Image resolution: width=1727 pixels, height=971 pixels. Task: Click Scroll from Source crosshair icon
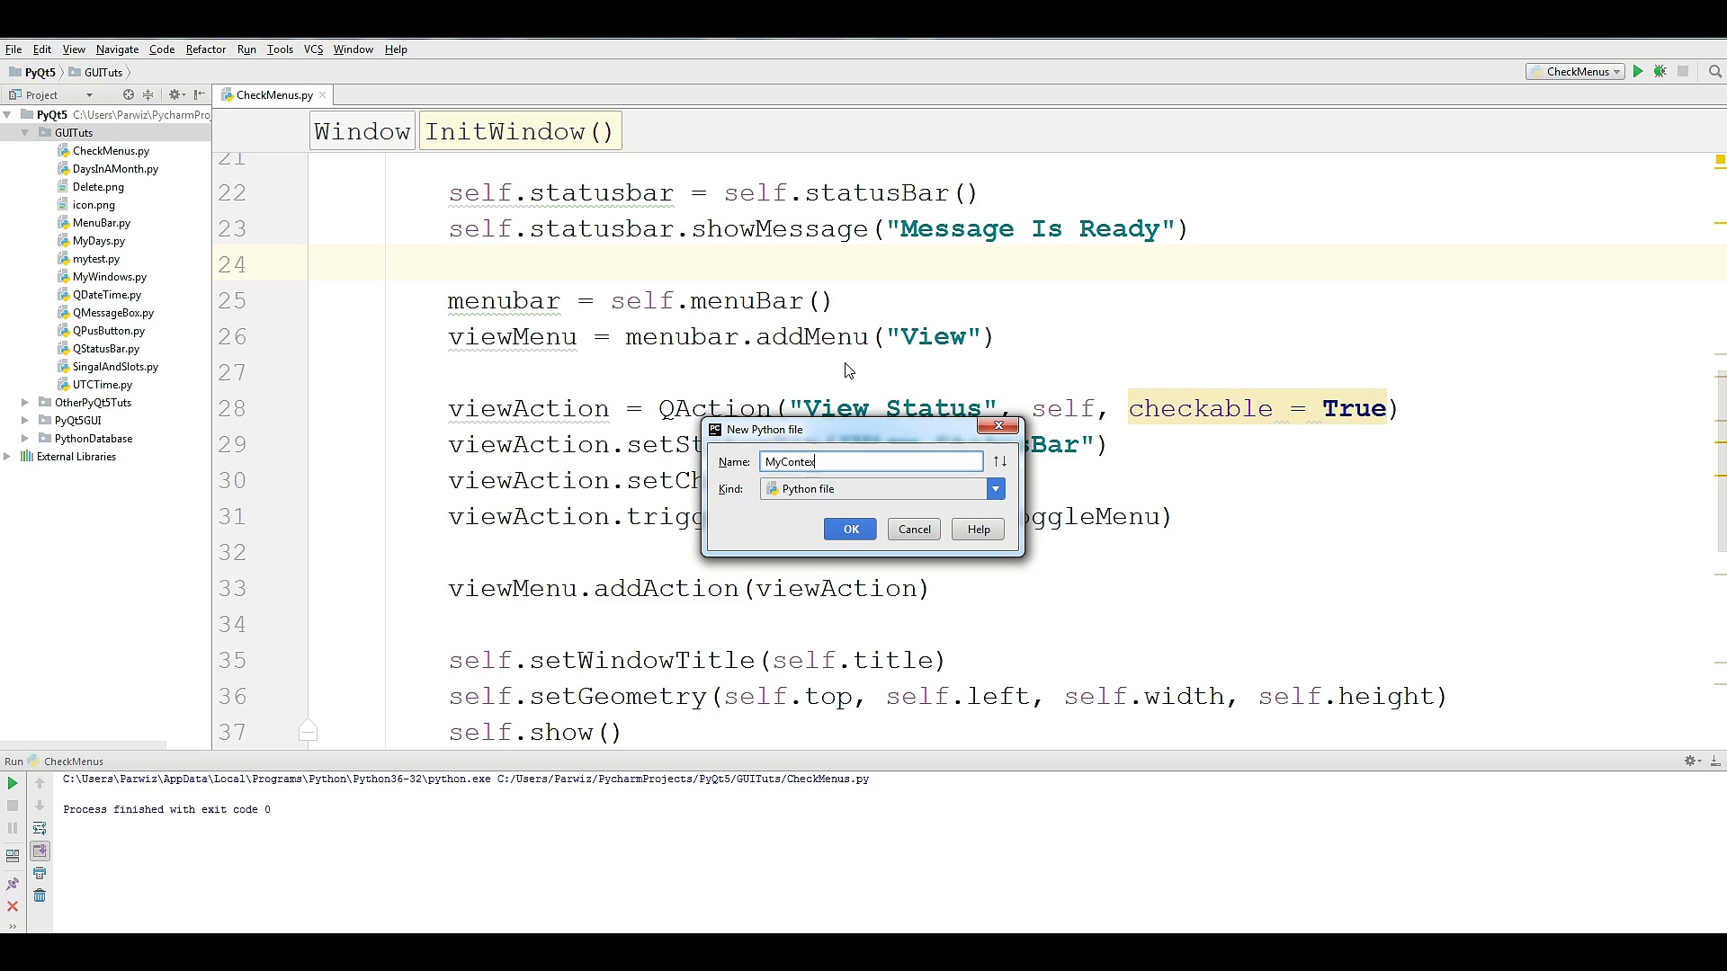[x=128, y=94]
